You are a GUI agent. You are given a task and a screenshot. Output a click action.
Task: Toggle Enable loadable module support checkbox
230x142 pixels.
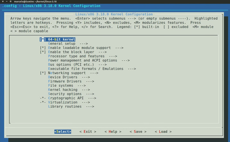(43, 48)
